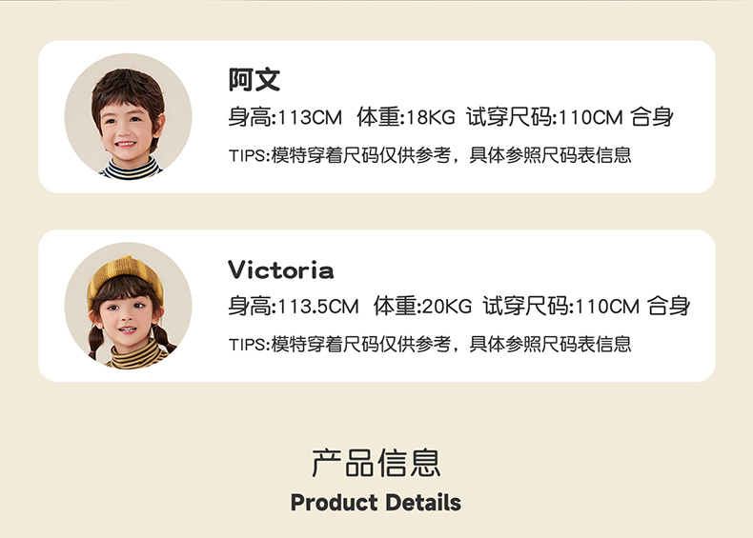Viewport: 753px width, 538px height.
Task: Click Victoria's round avatar photo
Action: (128, 305)
